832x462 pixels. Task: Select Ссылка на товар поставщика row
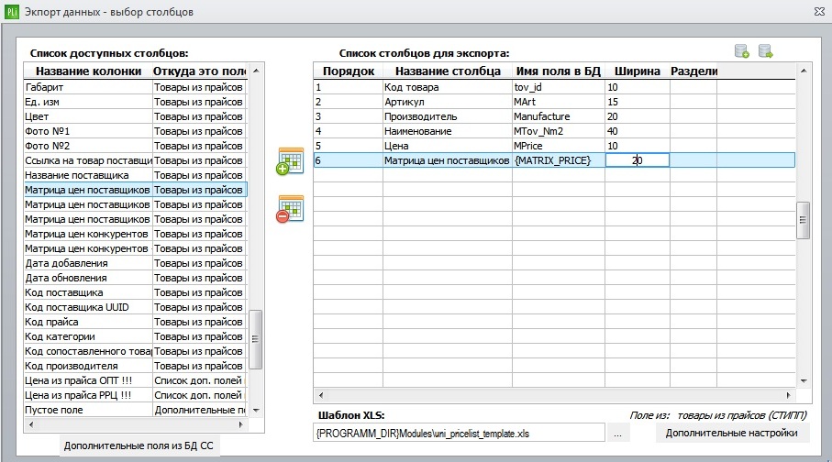136,160
